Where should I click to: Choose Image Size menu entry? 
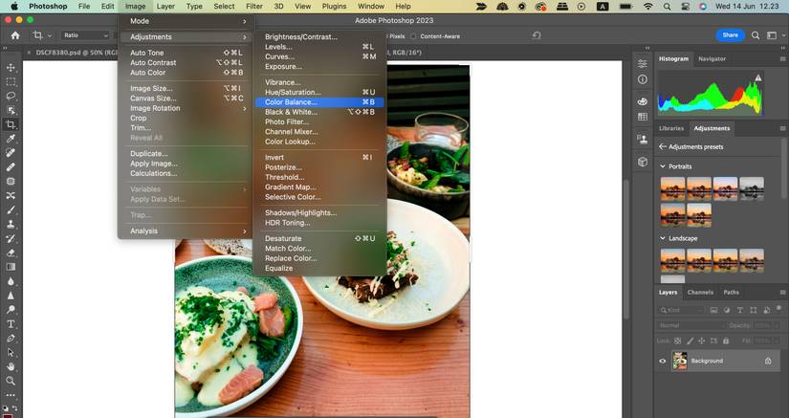point(186,89)
